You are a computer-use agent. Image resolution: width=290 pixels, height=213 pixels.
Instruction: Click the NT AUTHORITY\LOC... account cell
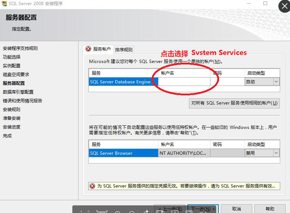pyautogui.click(x=184, y=153)
